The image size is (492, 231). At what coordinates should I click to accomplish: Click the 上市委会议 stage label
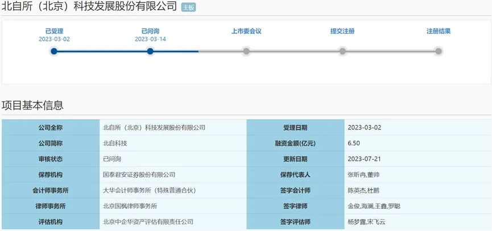(x=246, y=31)
